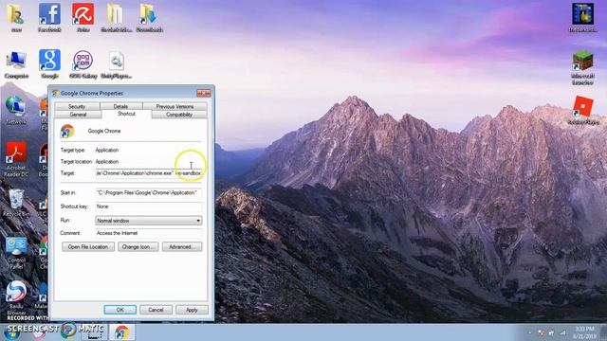Click the Shortcut key field
The height and width of the screenshot is (341, 607).
[x=149, y=206]
